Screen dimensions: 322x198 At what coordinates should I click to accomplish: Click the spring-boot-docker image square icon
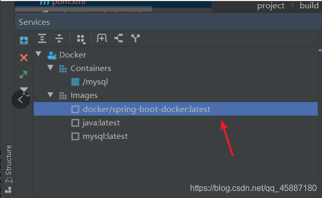click(75, 109)
